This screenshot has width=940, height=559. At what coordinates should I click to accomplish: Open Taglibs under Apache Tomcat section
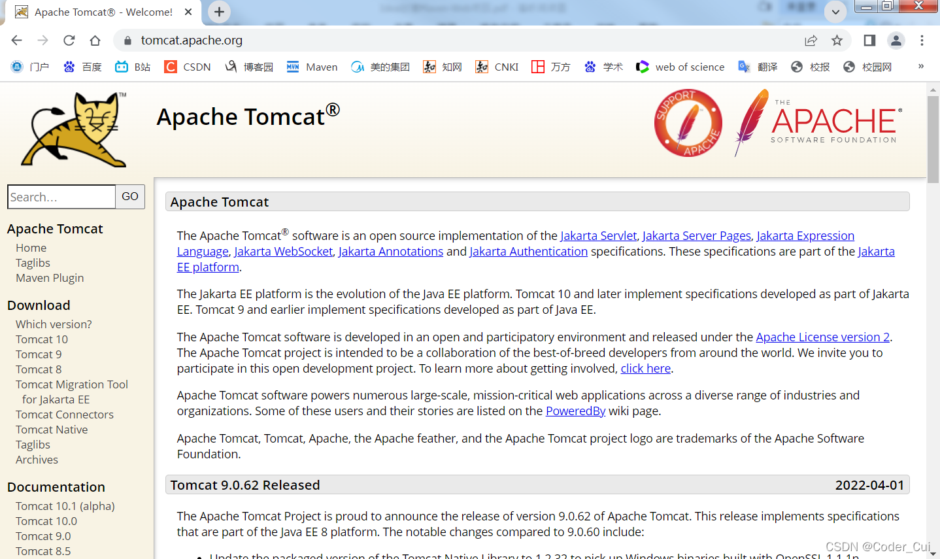pos(33,263)
